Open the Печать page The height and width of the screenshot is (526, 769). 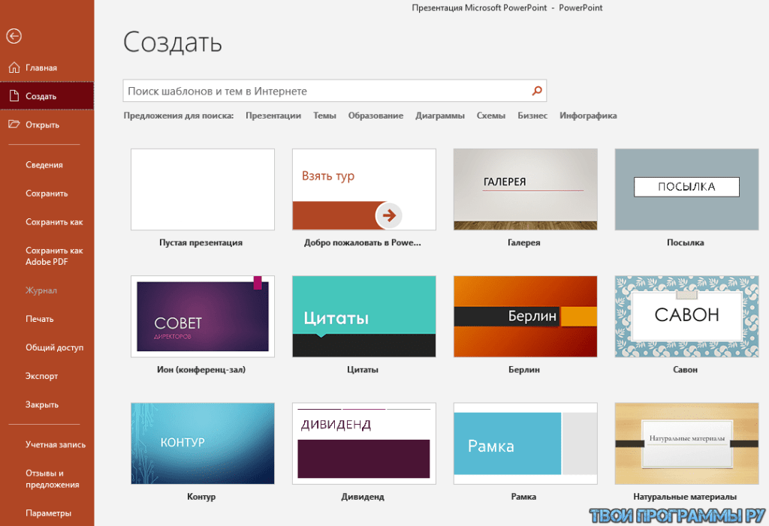(40, 319)
